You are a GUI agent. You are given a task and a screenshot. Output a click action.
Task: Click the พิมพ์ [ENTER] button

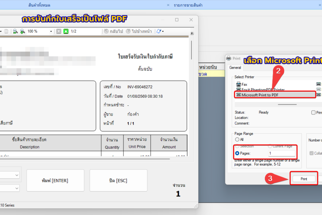[x=55, y=180]
